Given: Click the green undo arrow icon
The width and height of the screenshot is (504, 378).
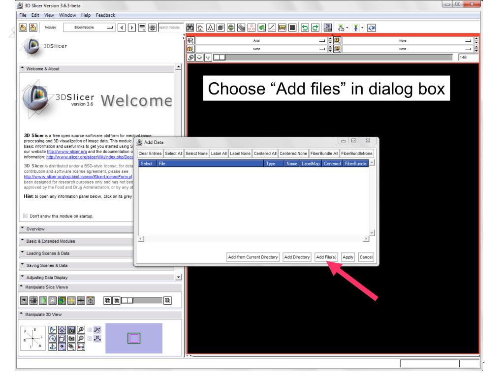Looking at the screenshot, I should point(305,28).
